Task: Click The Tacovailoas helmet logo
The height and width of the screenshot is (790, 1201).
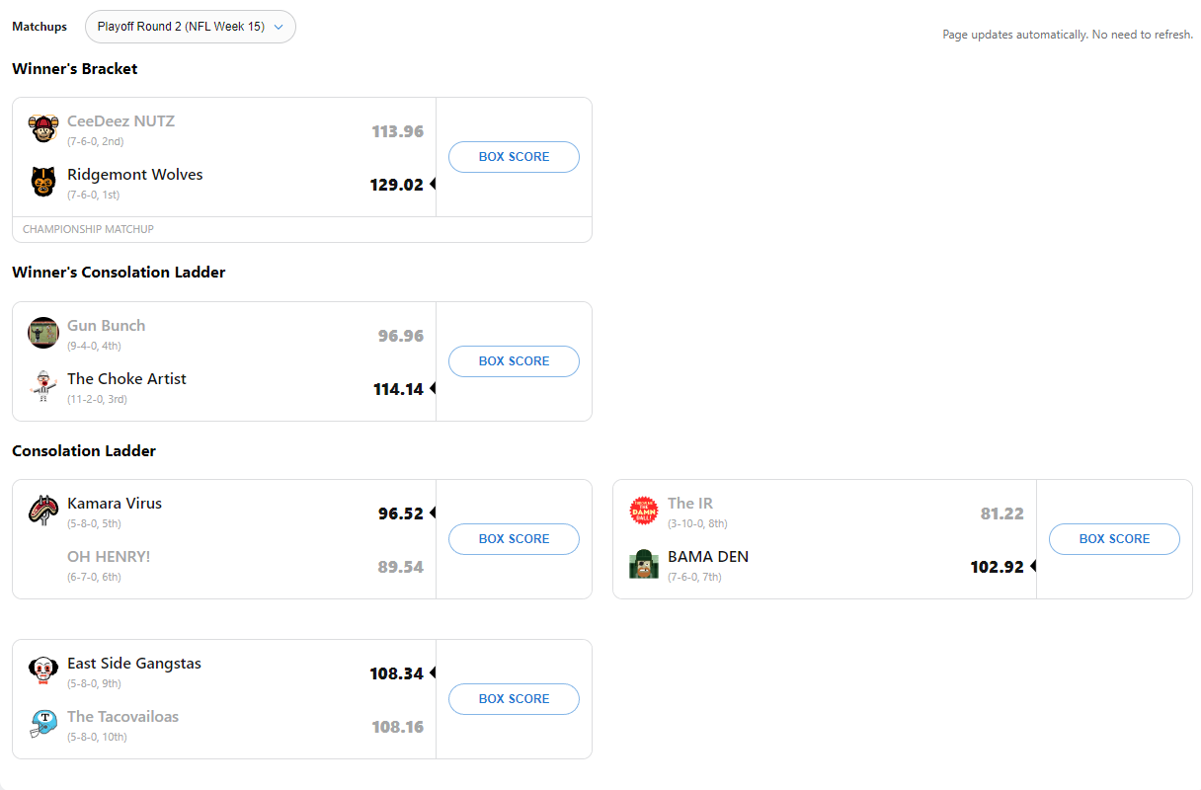Action: pyautogui.click(x=43, y=725)
